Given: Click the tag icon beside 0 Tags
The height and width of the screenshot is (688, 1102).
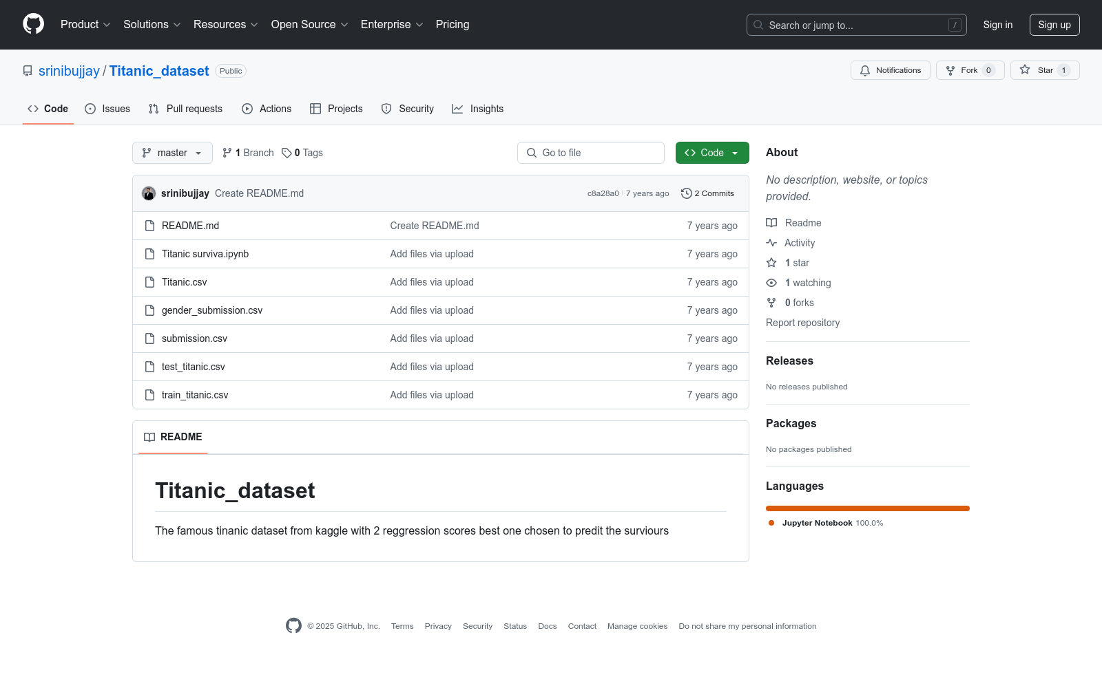Looking at the screenshot, I should (x=287, y=153).
